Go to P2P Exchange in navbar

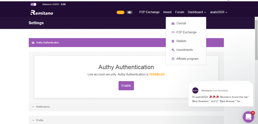pyautogui.click(x=149, y=12)
